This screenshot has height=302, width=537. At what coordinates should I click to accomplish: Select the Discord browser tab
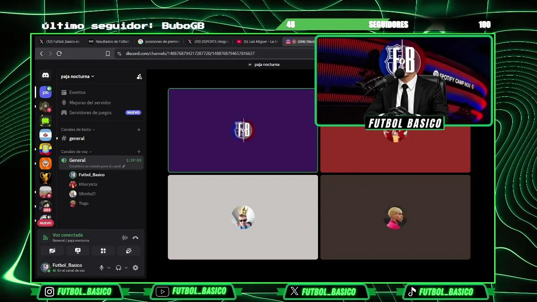tap(300, 42)
